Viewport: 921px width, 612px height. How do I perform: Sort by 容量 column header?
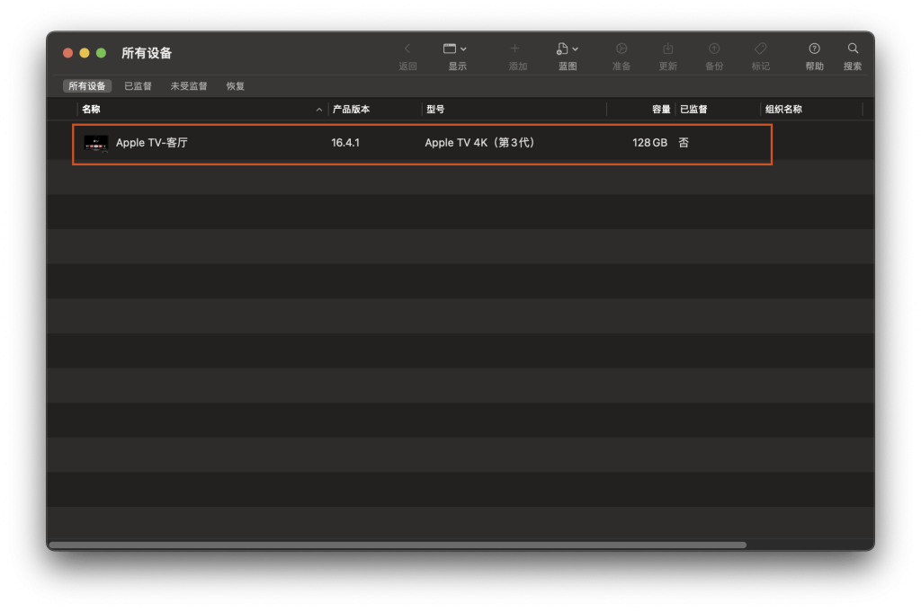point(661,109)
